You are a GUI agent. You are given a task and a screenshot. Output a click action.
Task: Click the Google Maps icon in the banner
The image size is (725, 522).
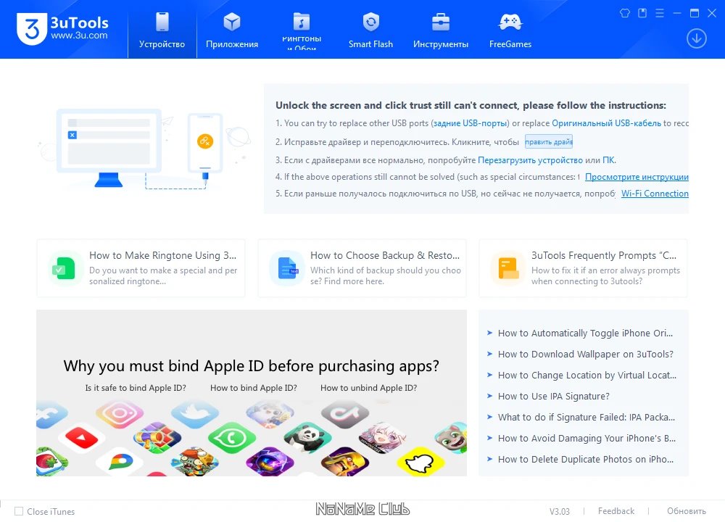(120, 461)
